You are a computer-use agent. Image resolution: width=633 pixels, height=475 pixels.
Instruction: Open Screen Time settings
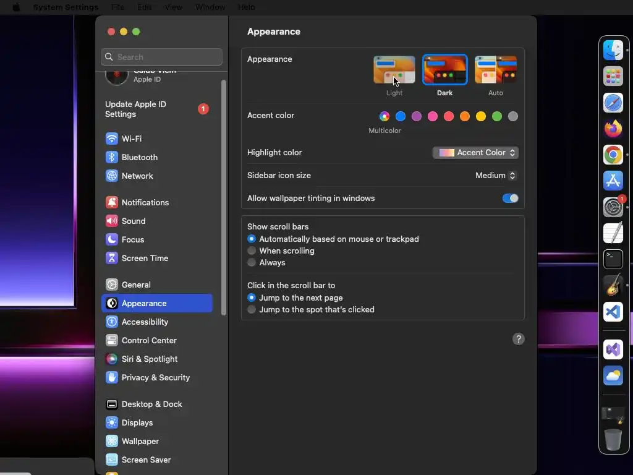[156, 258]
